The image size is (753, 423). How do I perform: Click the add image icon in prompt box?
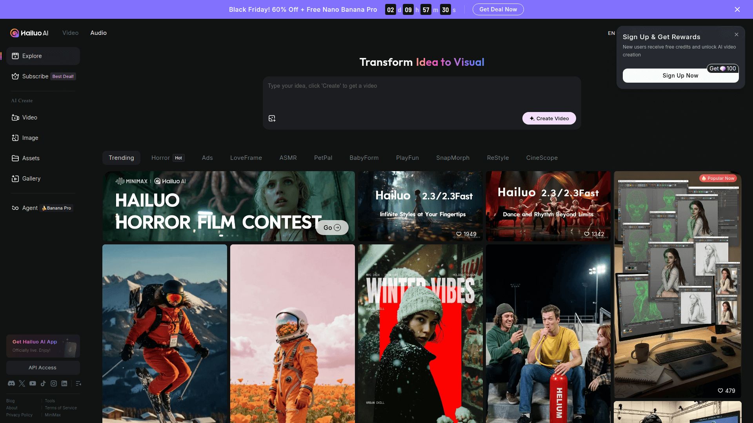[272, 118]
